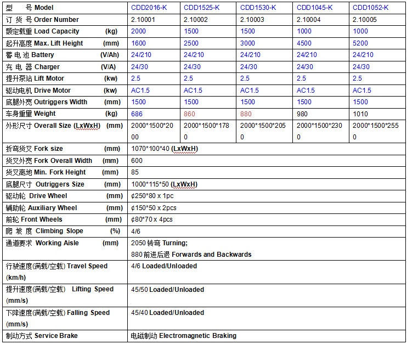Click the CDD1052-K model name
Screen dimensions: 407x344
(x=370, y=8)
